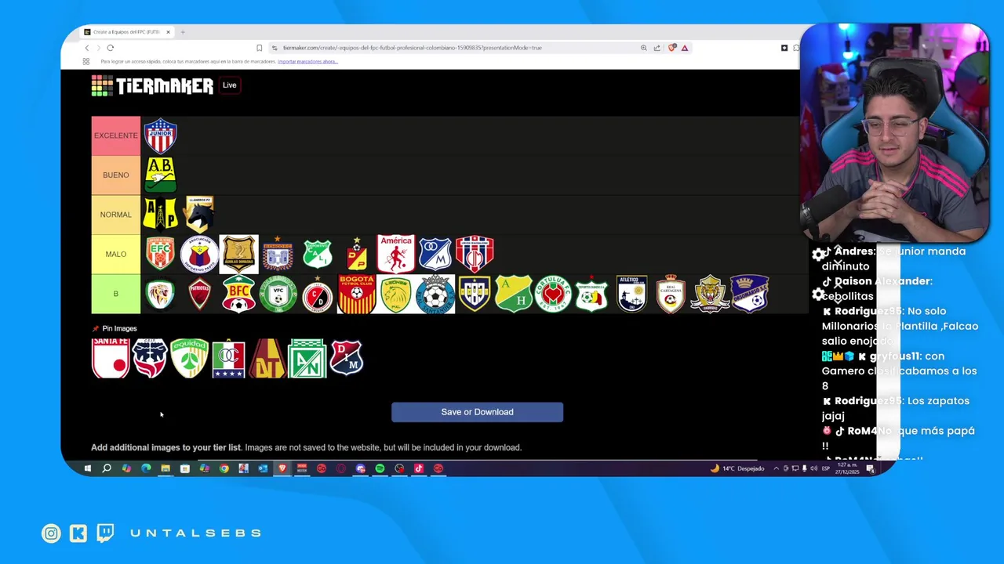Click the América de Cali crest
Image resolution: width=1004 pixels, height=564 pixels.
395,254
